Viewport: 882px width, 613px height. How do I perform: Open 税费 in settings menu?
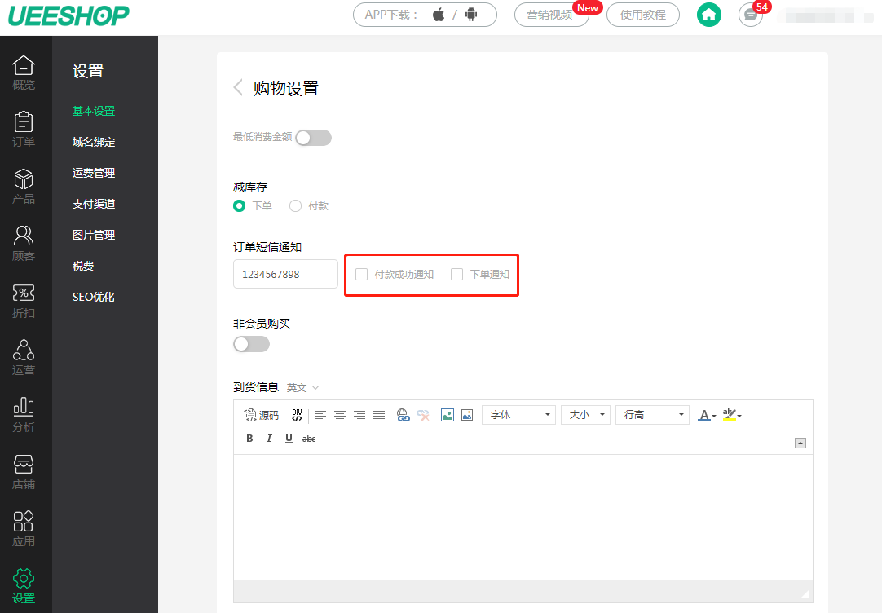pos(82,266)
